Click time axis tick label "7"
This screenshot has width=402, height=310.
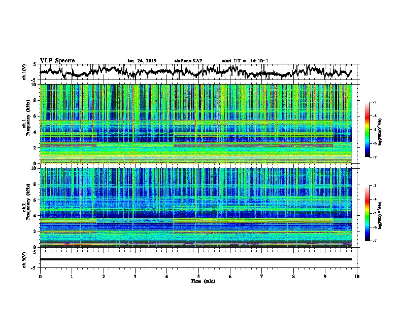click(262, 277)
